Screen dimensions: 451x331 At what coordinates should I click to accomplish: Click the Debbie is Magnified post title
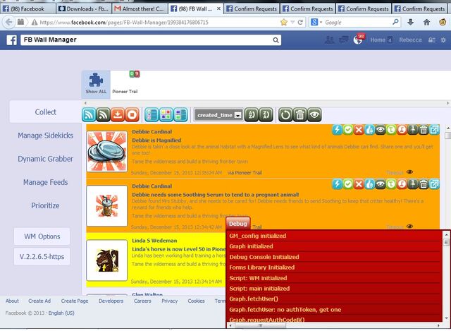(156, 140)
